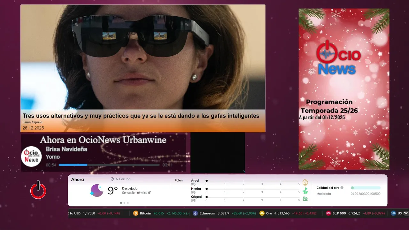
Task: Click the S&P 500 red icon in ticker
Action: coord(328,213)
